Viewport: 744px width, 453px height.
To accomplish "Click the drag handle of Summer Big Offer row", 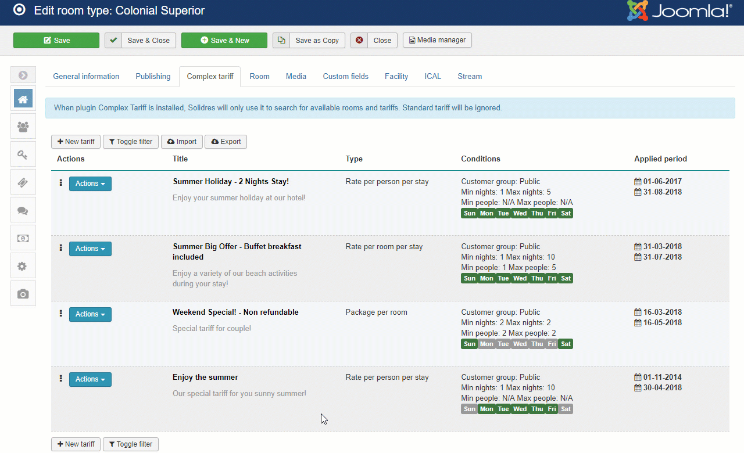I will pyautogui.click(x=61, y=248).
